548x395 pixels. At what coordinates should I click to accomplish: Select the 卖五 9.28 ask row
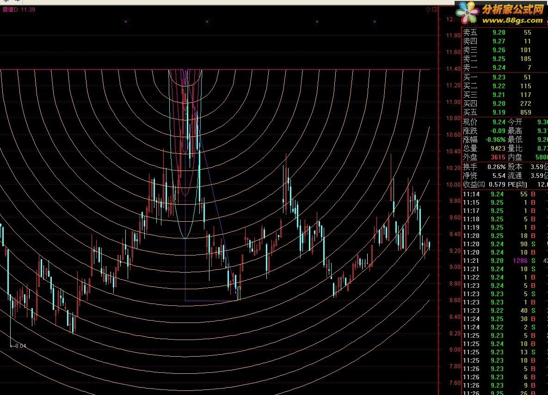(x=505, y=32)
